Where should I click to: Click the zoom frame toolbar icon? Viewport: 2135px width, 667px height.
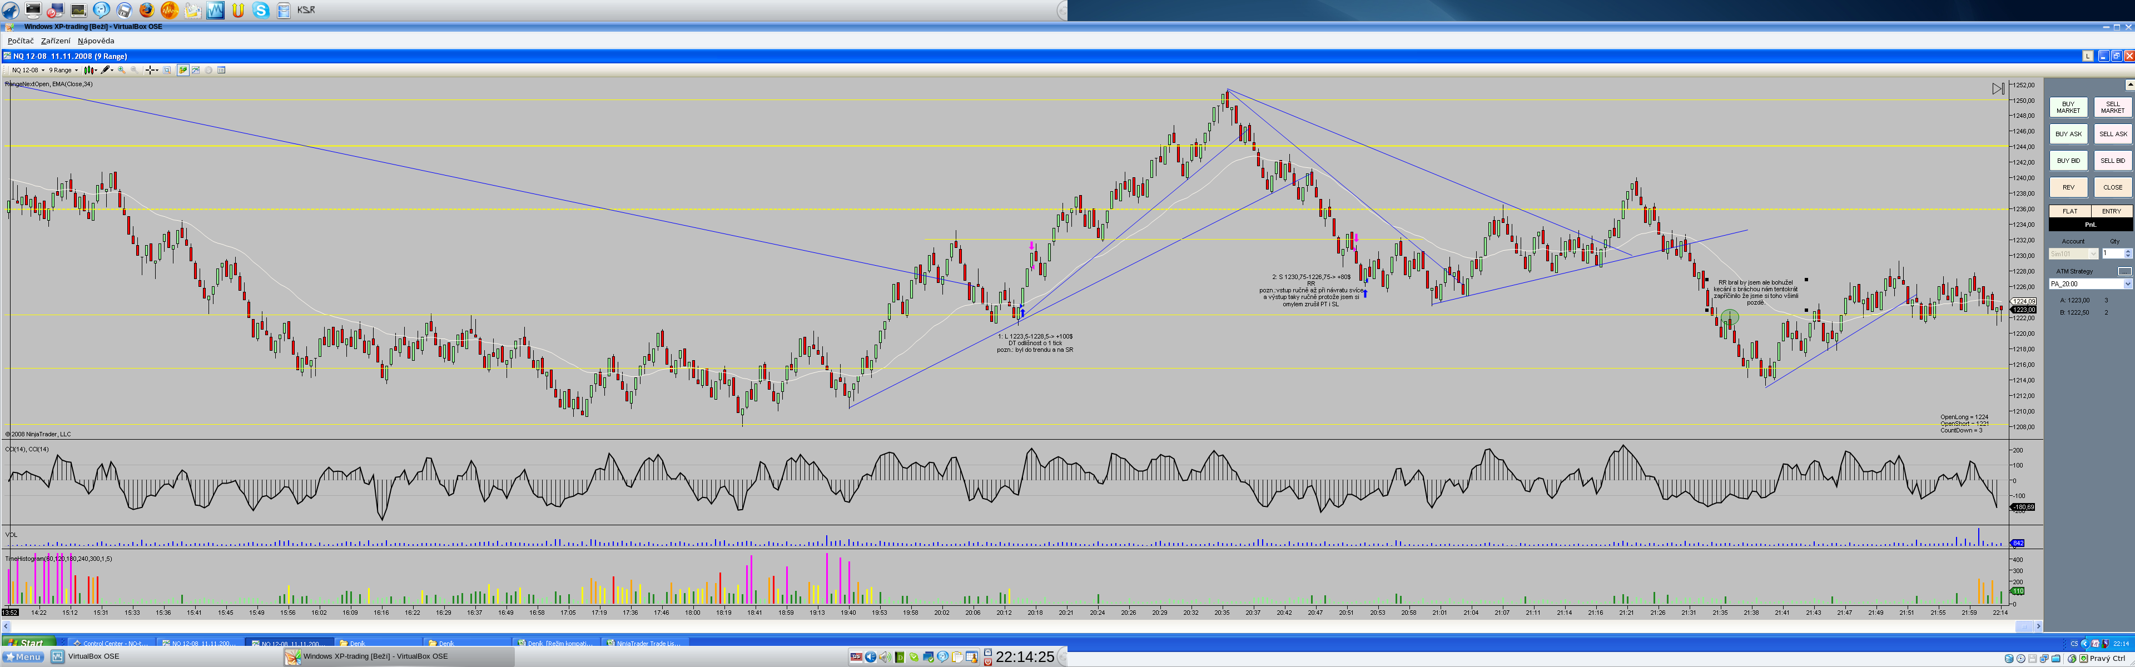167,71
